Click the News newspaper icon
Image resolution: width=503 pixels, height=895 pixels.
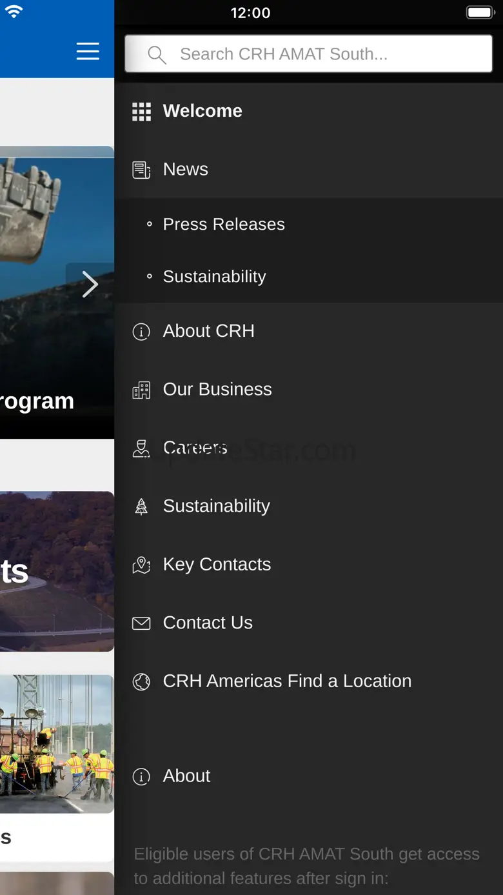pyautogui.click(x=141, y=170)
